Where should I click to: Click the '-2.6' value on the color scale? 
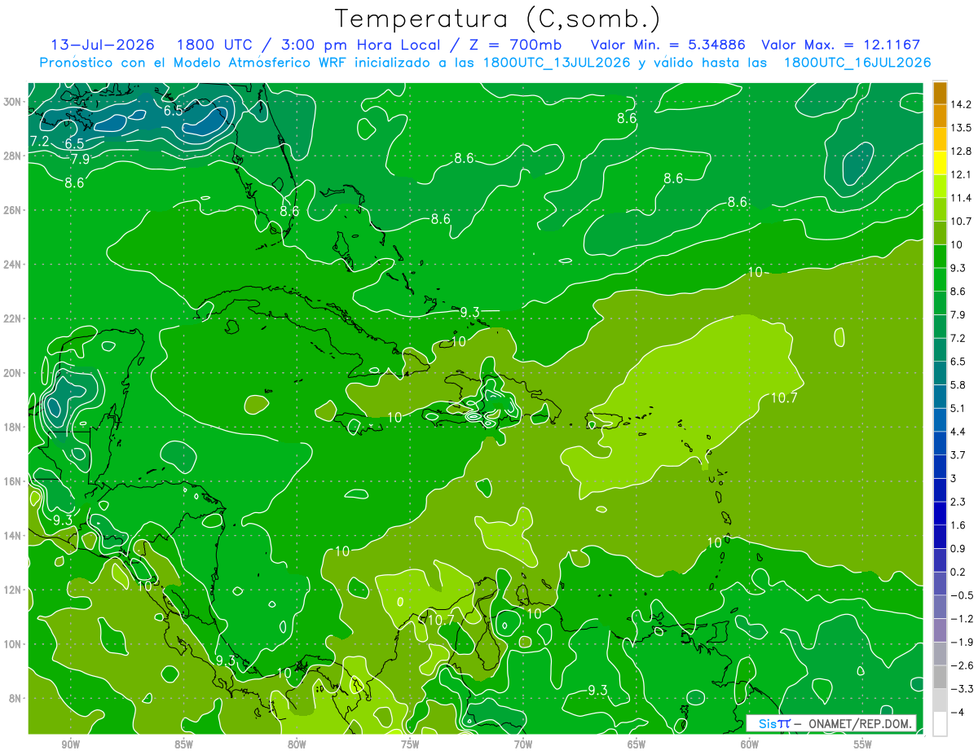point(961,665)
